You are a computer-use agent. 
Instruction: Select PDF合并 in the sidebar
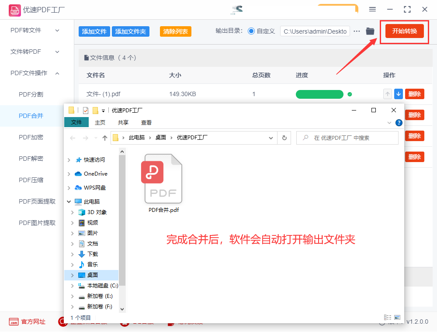[31, 116]
